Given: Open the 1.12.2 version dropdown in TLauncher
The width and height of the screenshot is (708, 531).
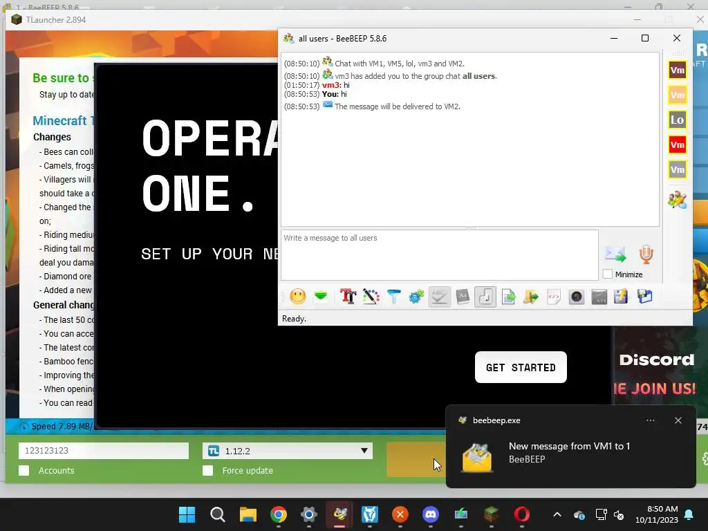Looking at the screenshot, I should 288,451.
